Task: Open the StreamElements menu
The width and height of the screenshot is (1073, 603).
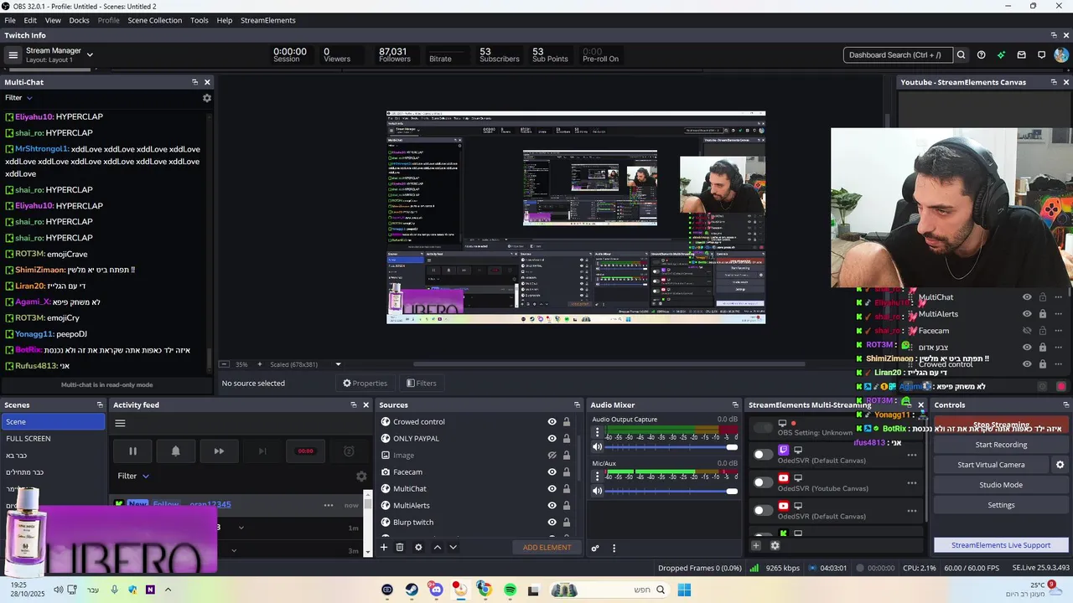Action: 268,20
